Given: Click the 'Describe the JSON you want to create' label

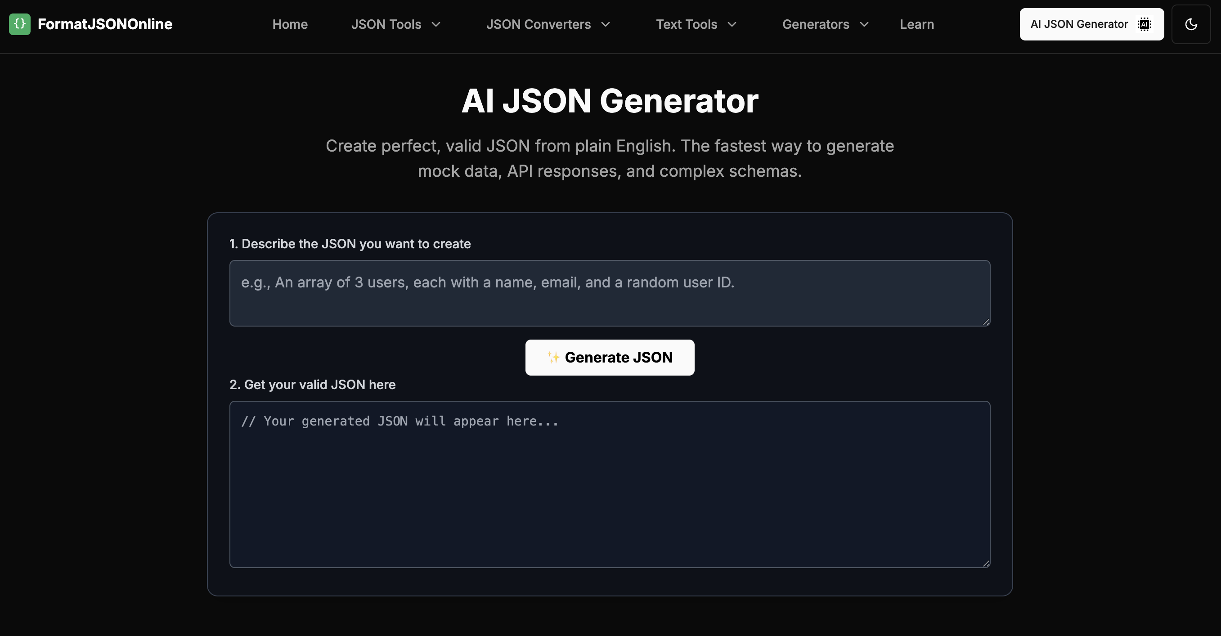Looking at the screenshot, I should (350, 244).
